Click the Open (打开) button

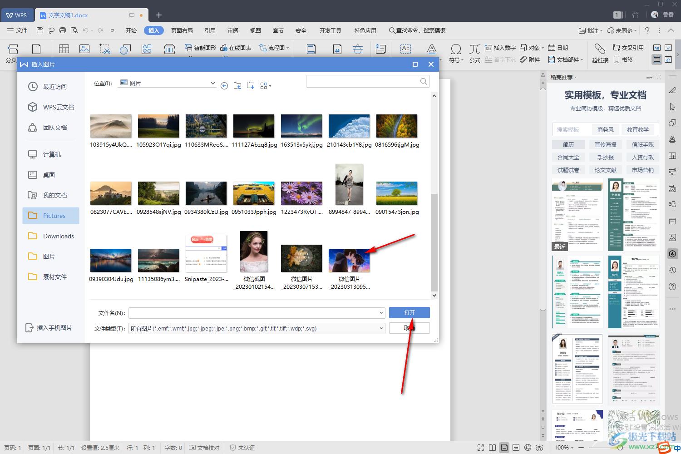pos(410,312)
